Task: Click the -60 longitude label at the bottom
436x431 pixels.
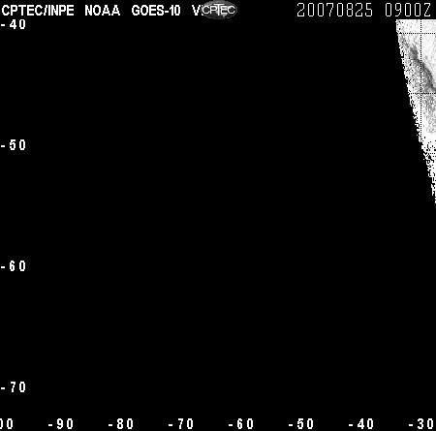Action: (x=241, y=424)
